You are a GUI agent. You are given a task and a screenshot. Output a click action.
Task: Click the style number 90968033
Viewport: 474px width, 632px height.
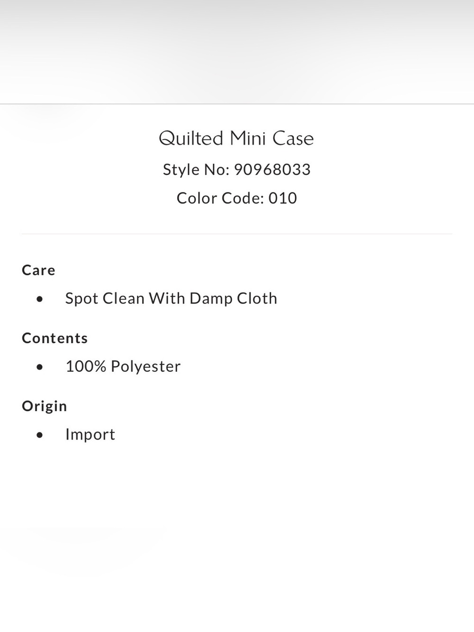pyautogui.click(x=272, y=169)
